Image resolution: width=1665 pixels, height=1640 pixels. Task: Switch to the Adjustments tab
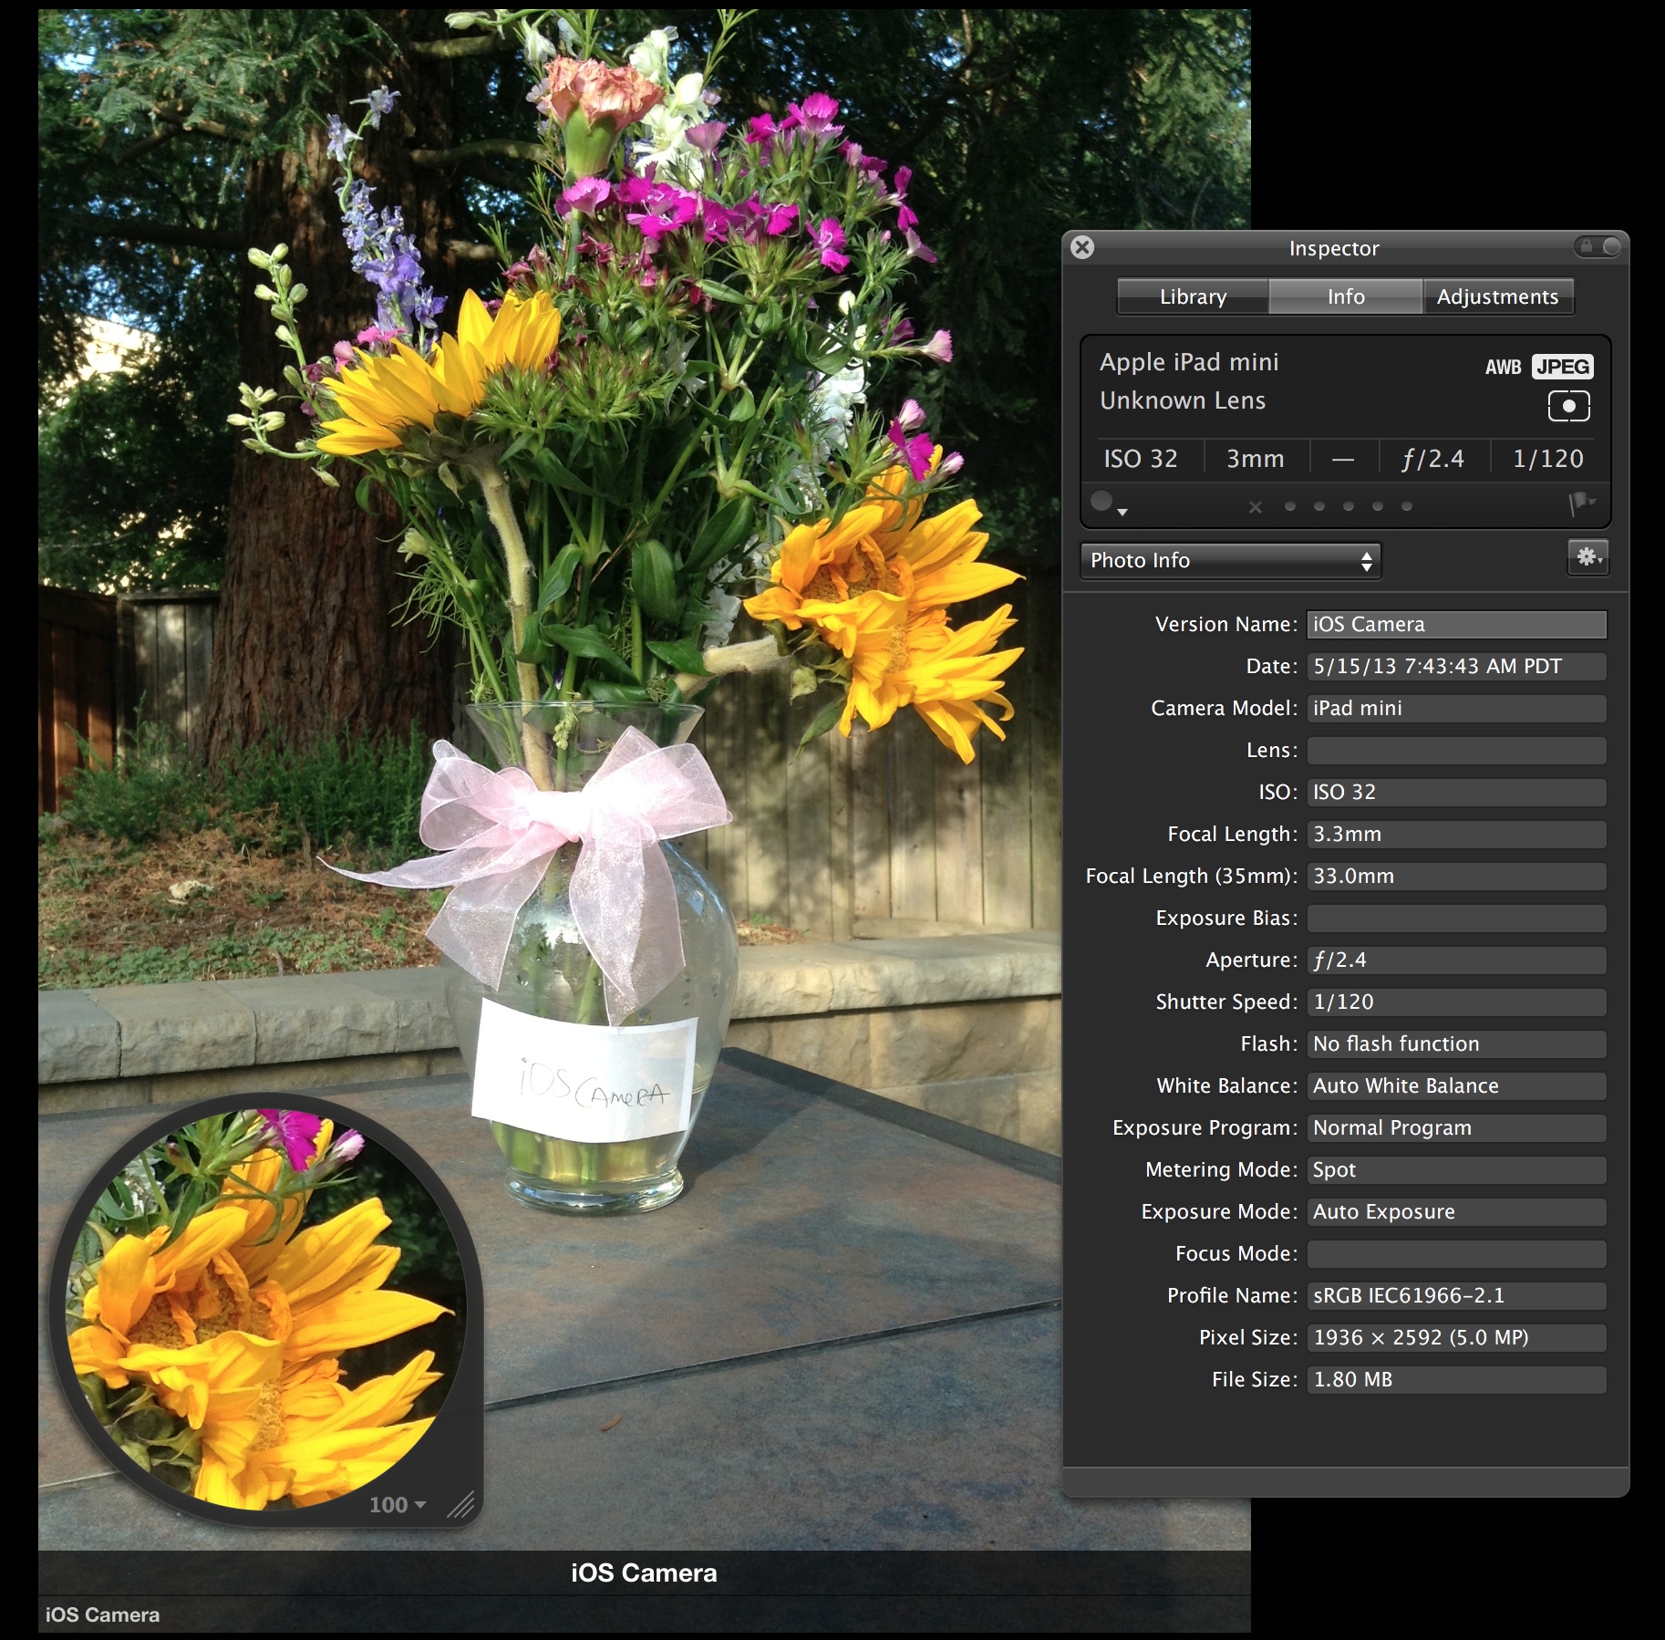pos(1497,297)
